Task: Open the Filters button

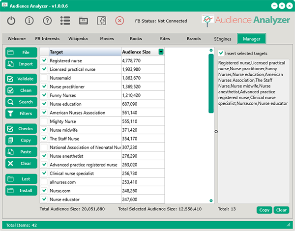Action: 21,114
